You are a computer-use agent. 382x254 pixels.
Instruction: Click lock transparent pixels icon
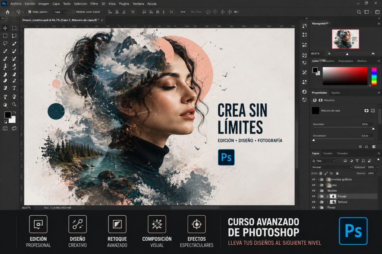(320, 173)
